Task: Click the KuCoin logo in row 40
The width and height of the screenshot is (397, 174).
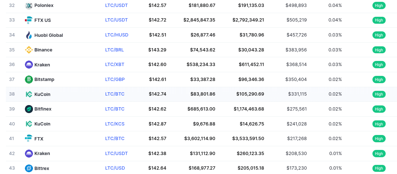Action: pyautogui.click(x=29, y=124)
